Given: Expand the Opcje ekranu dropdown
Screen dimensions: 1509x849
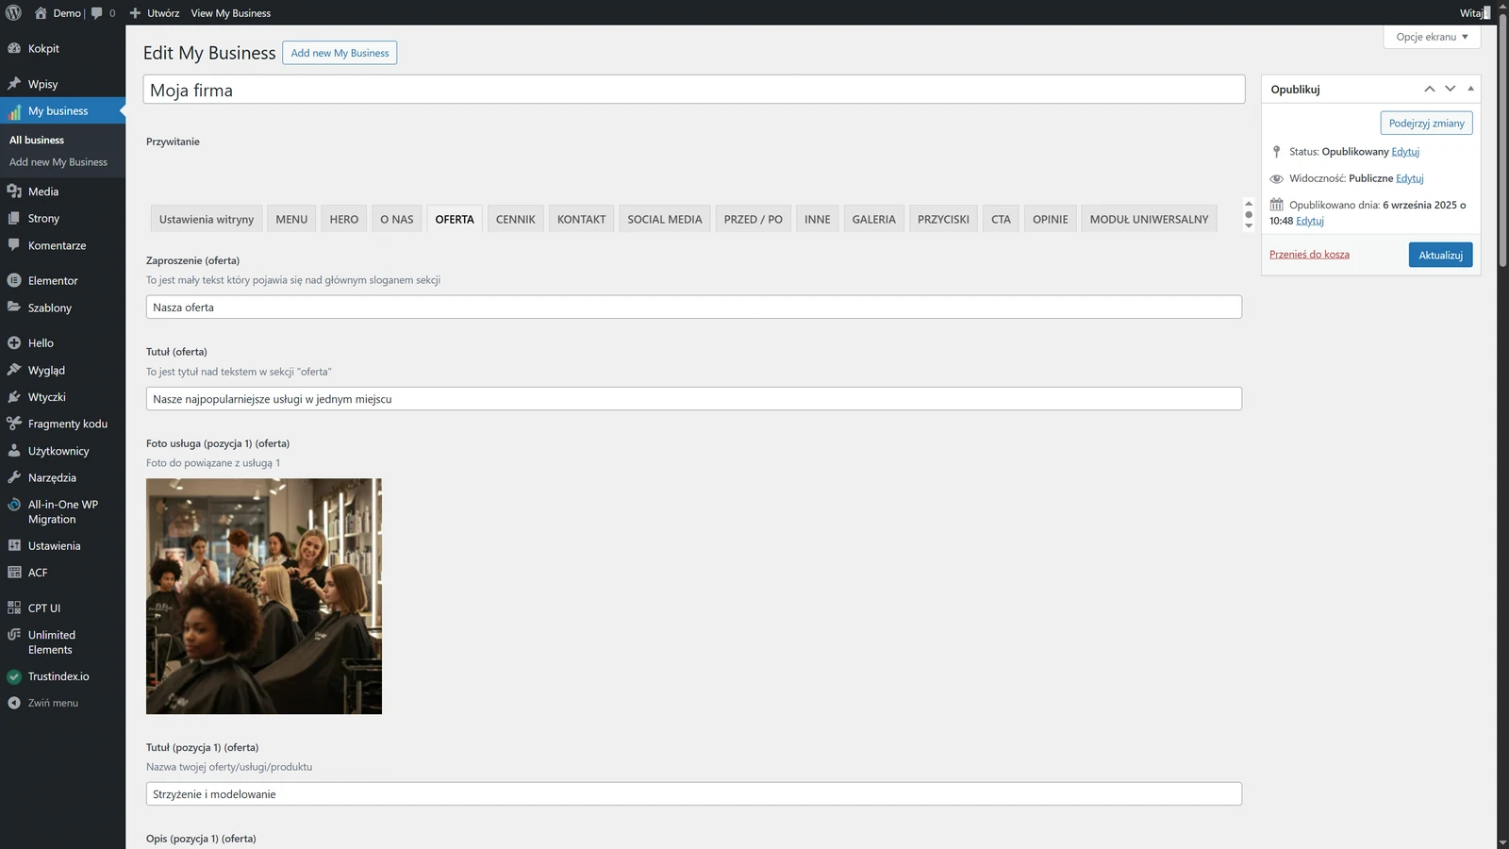Looking at the screenshot, I should coord(1432,37).
